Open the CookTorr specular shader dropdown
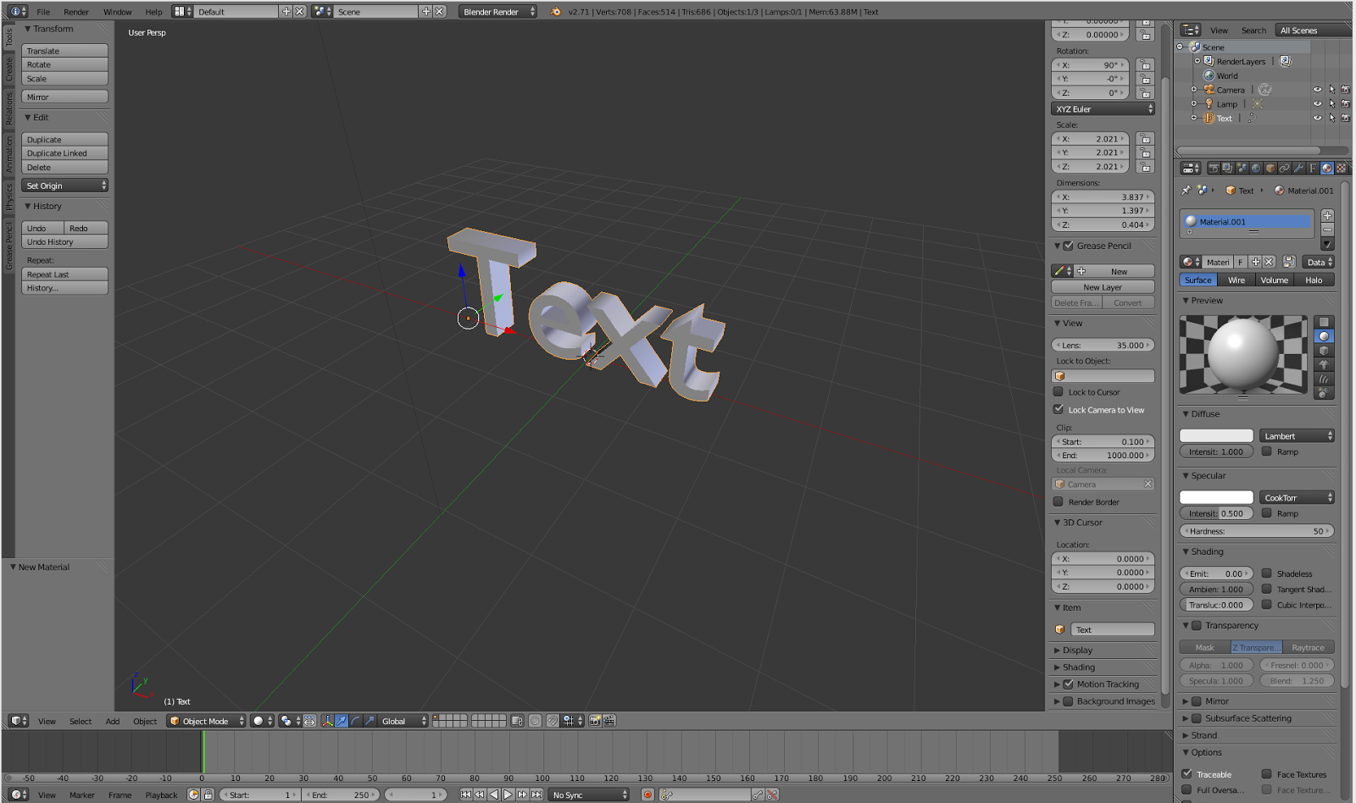The image size is (1356, 803). coord(1297,497)
